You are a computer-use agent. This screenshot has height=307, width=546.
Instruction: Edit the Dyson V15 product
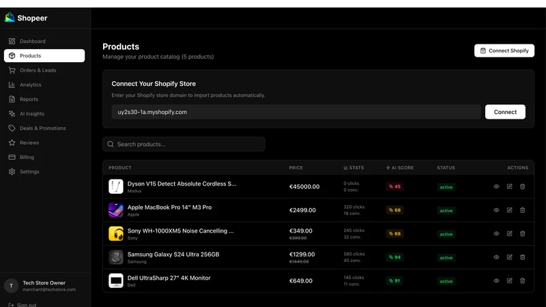[x=509, y=186]
